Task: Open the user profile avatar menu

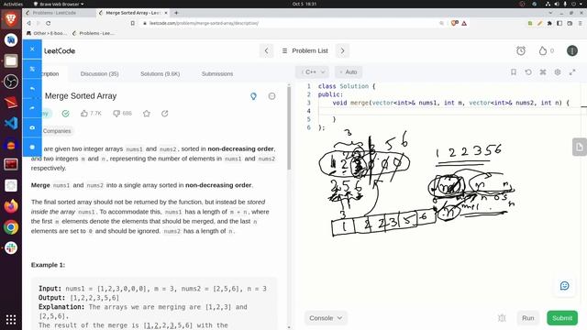Action: [572, 50]
